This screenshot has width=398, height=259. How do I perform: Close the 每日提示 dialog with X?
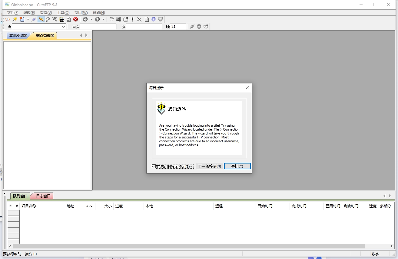[247, 88]
